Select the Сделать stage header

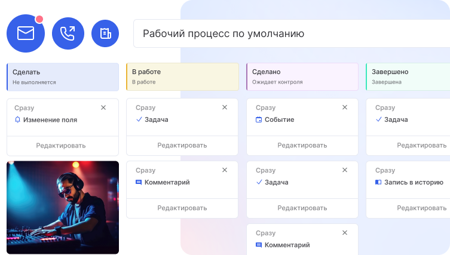pyautogui.click(x=63, y=76)
